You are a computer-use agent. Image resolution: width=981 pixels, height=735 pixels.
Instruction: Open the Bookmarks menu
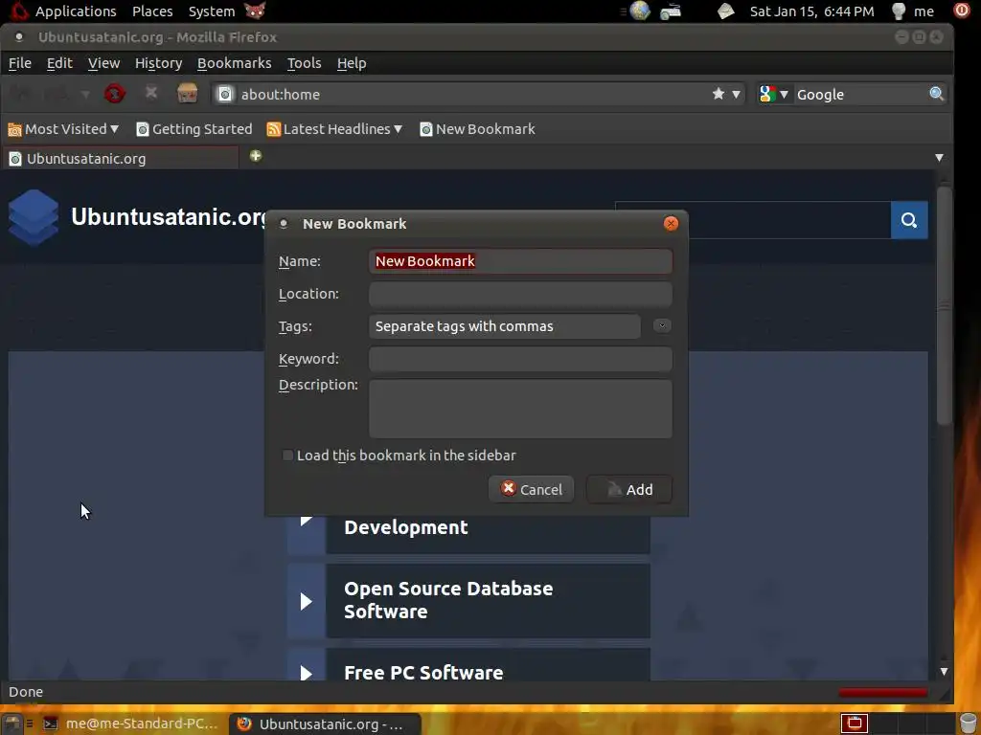tap(234, 63)
